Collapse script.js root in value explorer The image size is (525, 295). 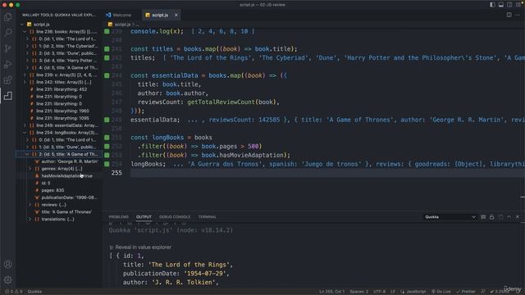click(22, 25)
